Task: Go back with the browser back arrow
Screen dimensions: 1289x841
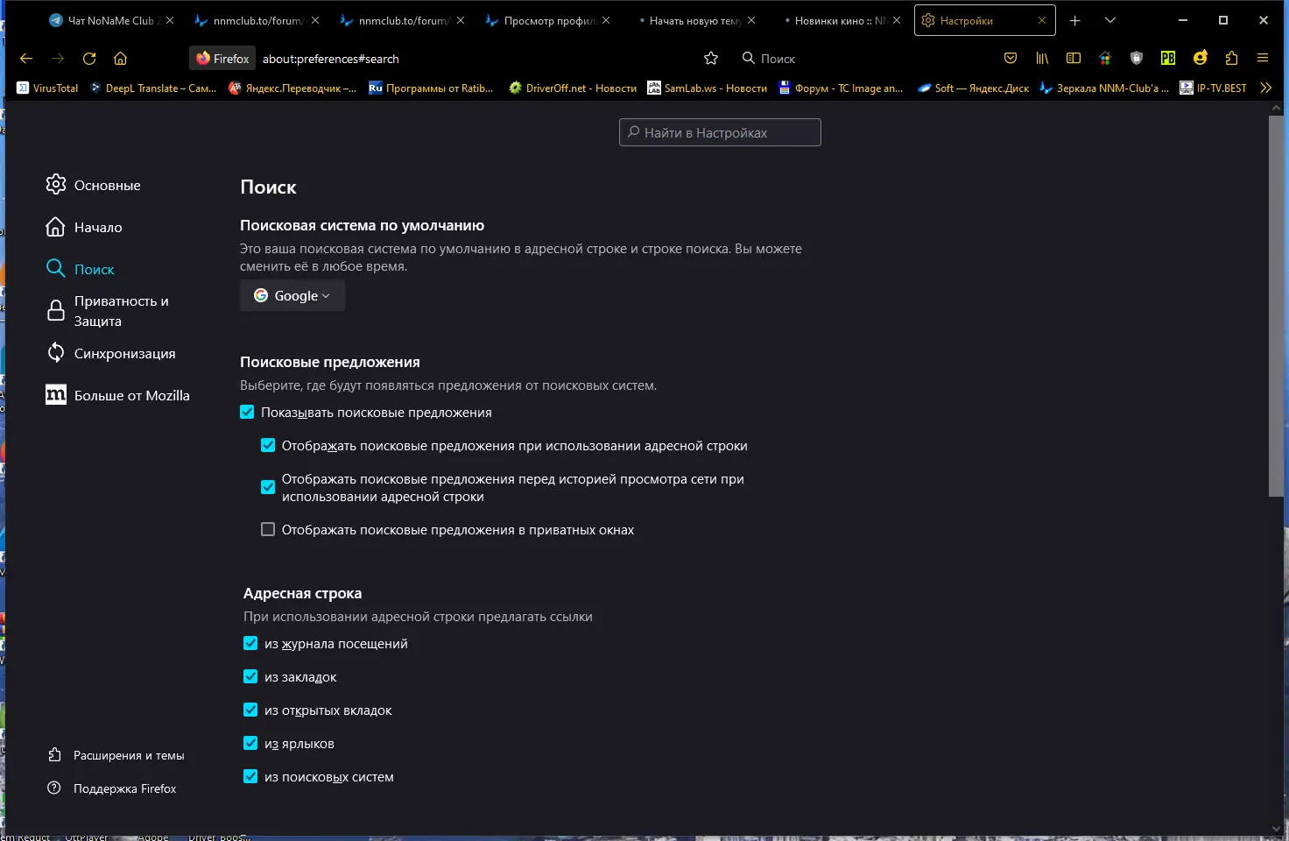Action: (26, 59)
